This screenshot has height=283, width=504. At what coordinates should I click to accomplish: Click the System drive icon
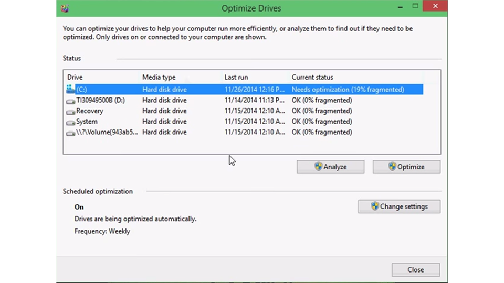click(71, 122)
